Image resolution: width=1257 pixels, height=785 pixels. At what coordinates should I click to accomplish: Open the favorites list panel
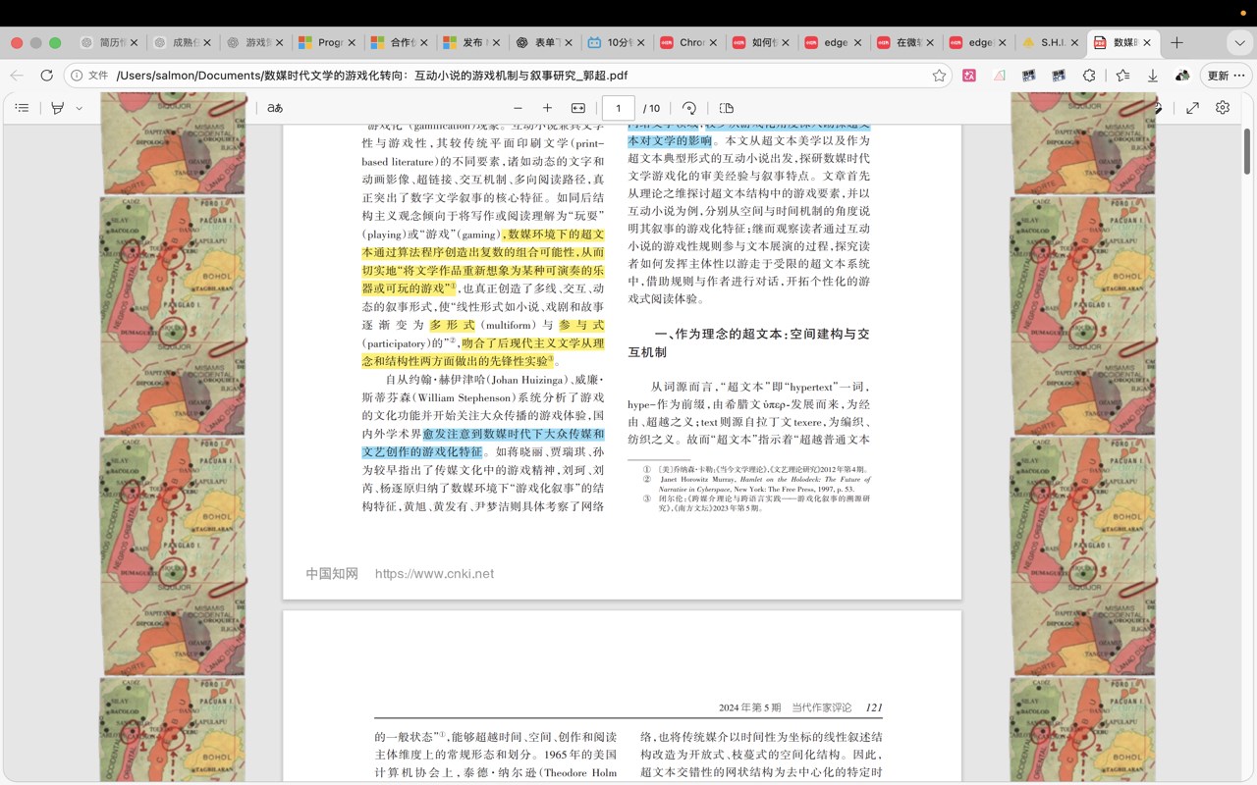click(x=1122, y=76)
